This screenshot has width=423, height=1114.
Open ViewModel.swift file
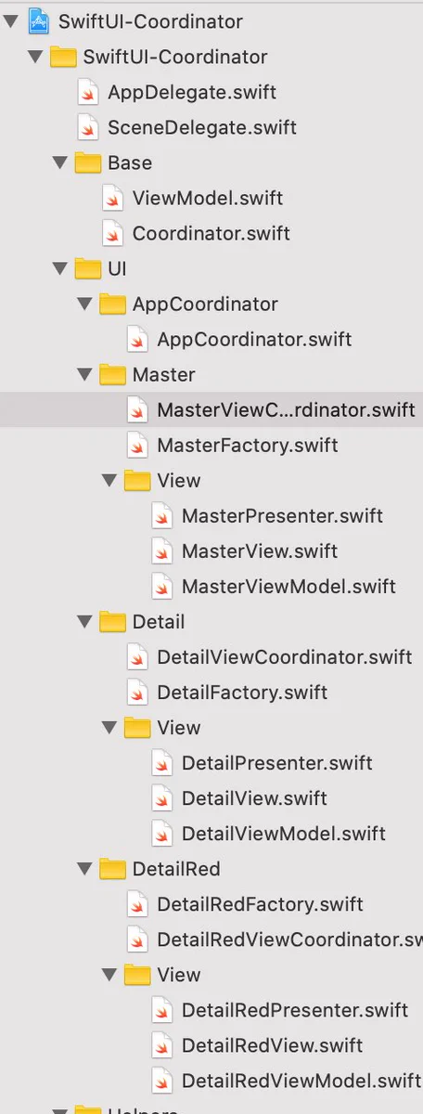pos(208,198)
